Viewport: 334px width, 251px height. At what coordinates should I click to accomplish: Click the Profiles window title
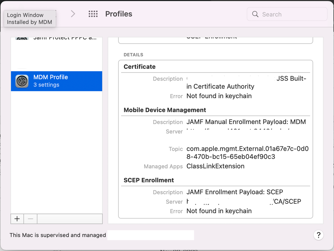119,14
